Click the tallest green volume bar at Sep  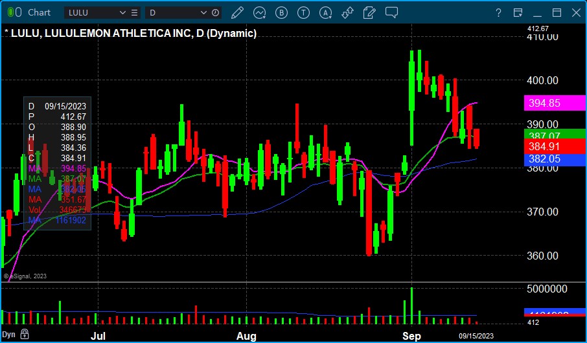click(412, 305)
